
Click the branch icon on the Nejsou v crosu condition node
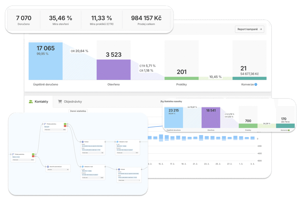pyautogui.click(x=13, y=154)
